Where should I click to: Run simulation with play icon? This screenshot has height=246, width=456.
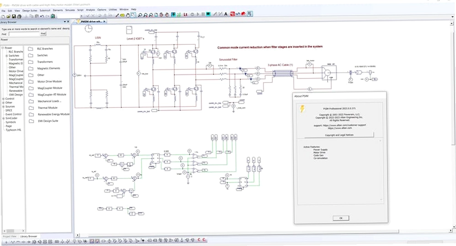198,14
